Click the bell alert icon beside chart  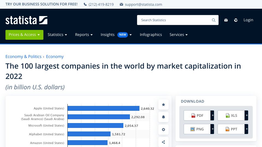(x=163, y=117)
